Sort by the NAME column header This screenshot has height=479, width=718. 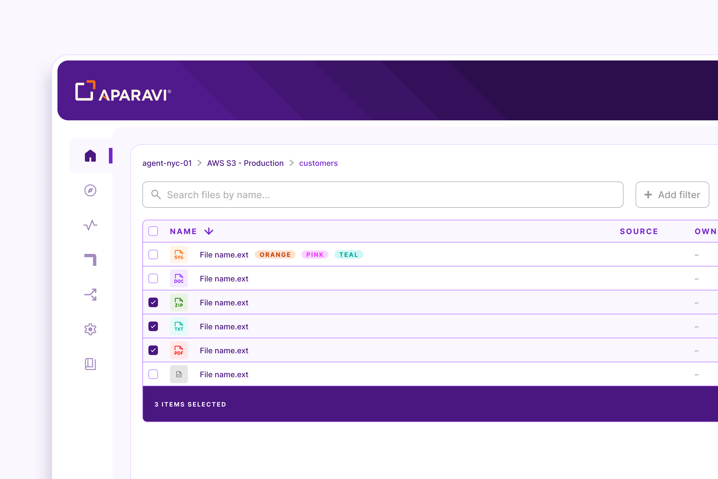click(x=183, y=231)
